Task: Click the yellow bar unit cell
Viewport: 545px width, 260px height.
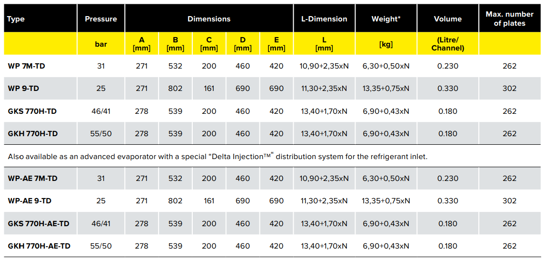Action: click(x=101, y=44)
